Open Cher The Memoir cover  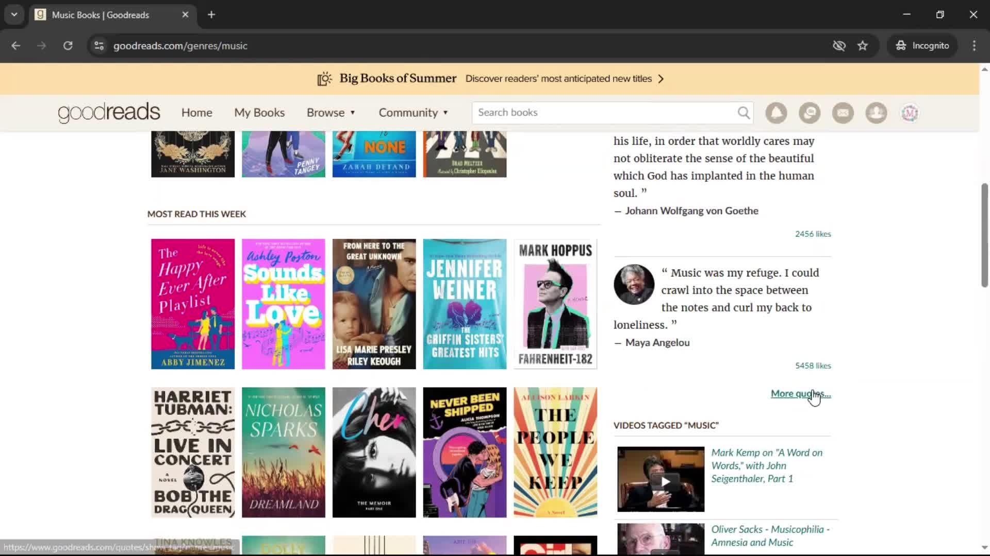pyautogui.click(x=374, y=453)
